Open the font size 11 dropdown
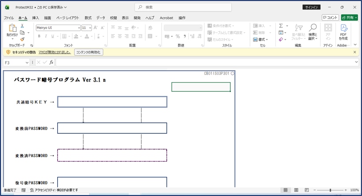The width and height of the screenshot is (362, 196). click(x=90, y=28)
